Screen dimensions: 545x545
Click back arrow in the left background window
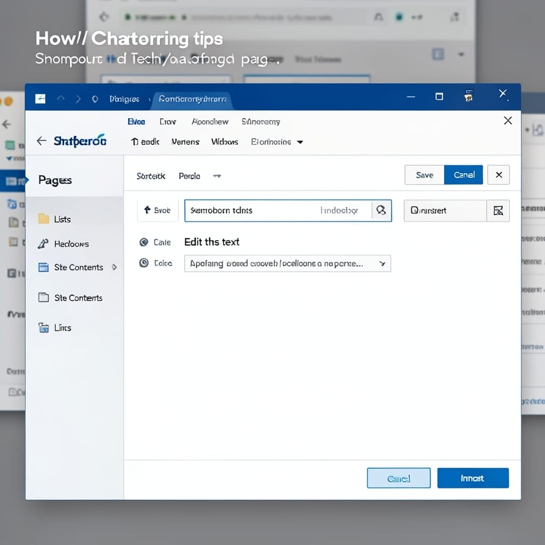click(x=6, y=124)
